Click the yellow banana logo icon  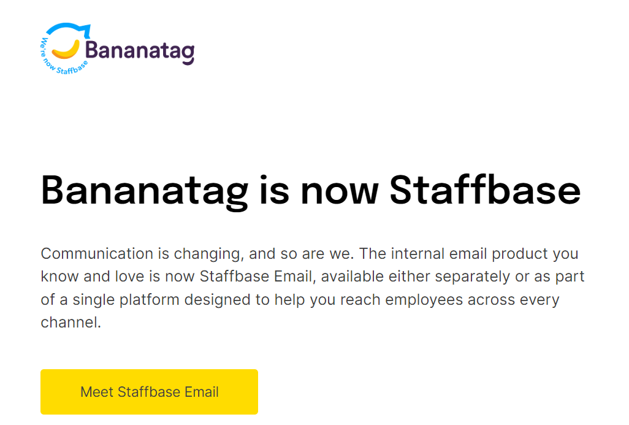pyautogui.click(x=66, y=48)
